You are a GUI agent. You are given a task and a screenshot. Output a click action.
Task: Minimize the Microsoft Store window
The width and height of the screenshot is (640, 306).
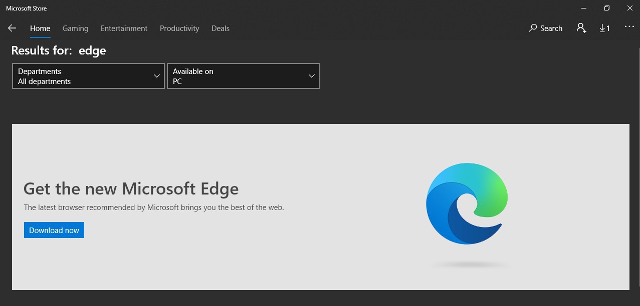coord(583,8)
